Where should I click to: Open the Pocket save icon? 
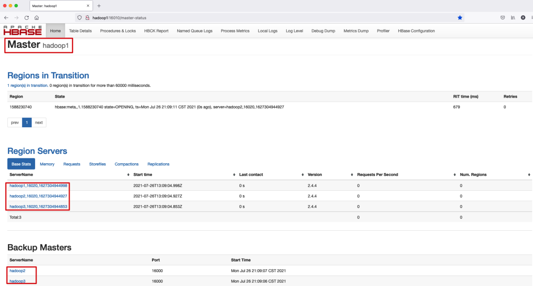(x=503, y=18)
